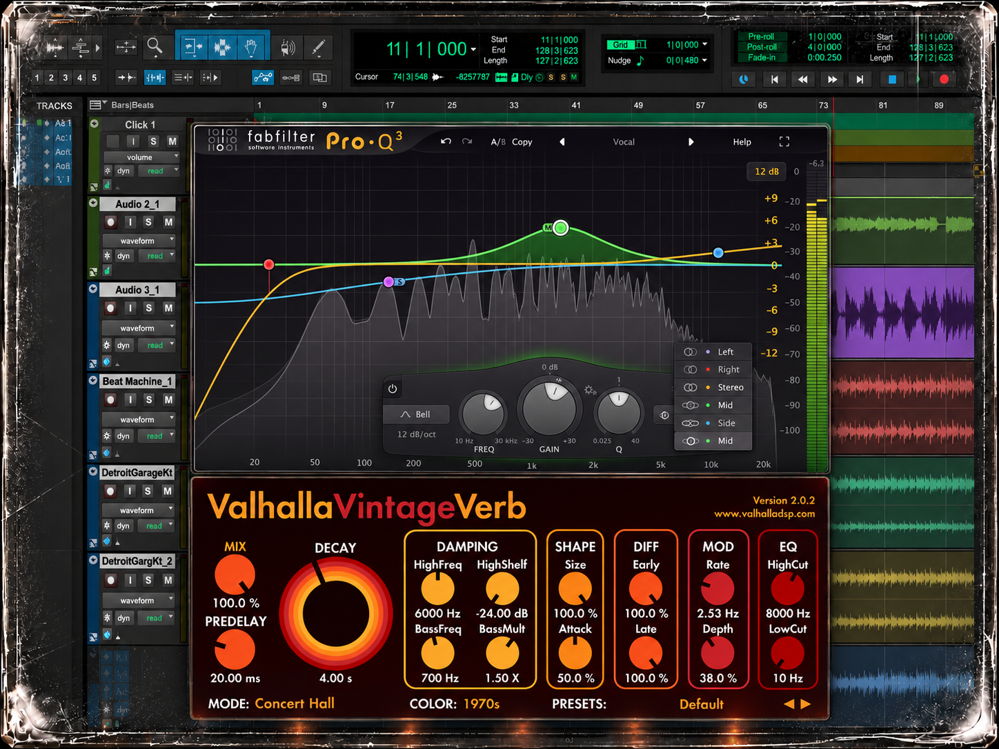Go to session start with Return-to-Zero

(x=775, y=79)
